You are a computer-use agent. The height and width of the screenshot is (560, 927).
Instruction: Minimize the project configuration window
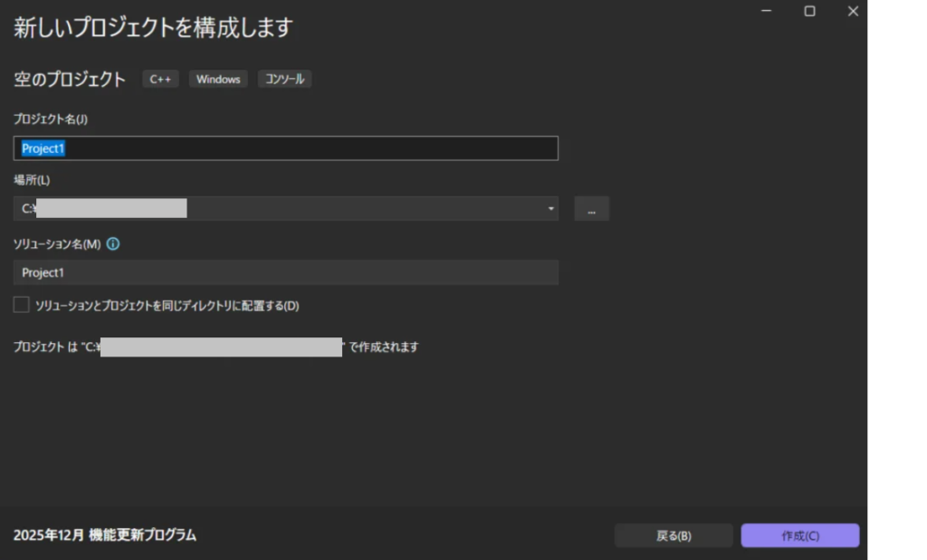767,11
